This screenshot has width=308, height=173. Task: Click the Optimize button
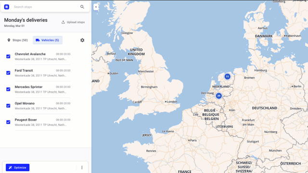(17, 168)
